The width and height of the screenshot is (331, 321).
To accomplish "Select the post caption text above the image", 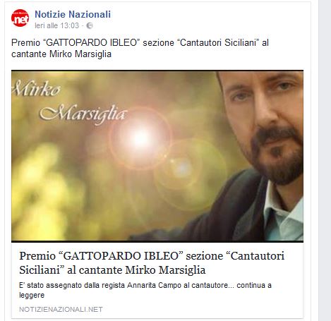I will (x=140, y=48).
